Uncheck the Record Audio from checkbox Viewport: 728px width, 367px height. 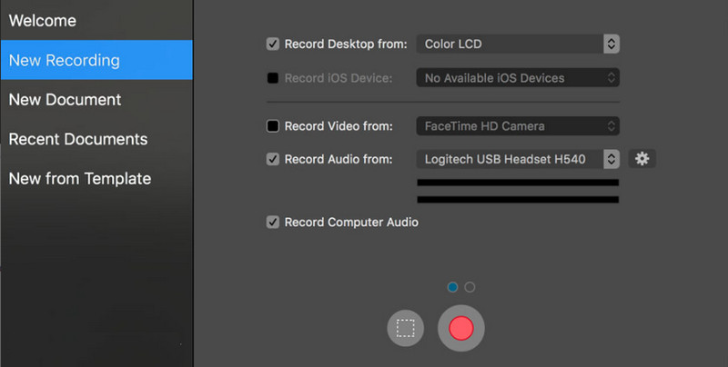click(x=273, y=159)
